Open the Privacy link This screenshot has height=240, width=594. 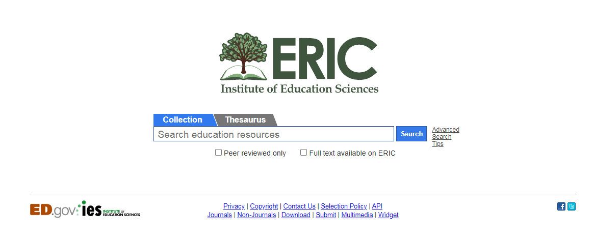[234, 206]
